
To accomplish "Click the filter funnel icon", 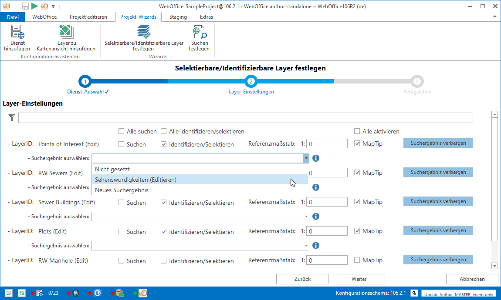I will click(x=12, y=118).
